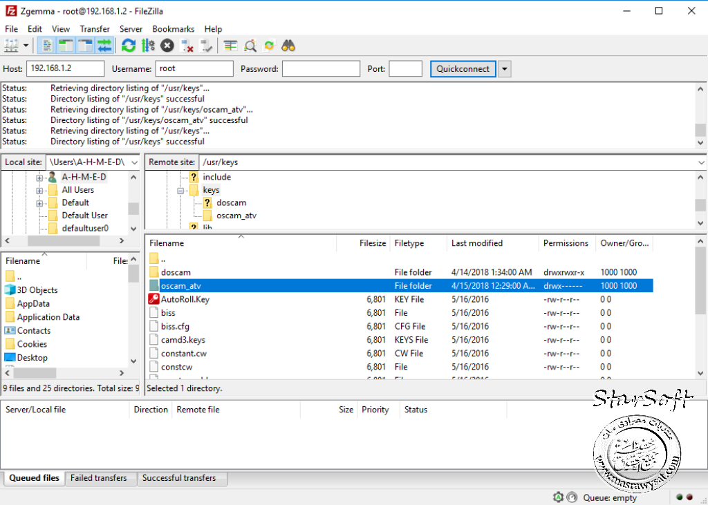Click the 3D Objects folder icon
The image size is (708, 505).
10,289
